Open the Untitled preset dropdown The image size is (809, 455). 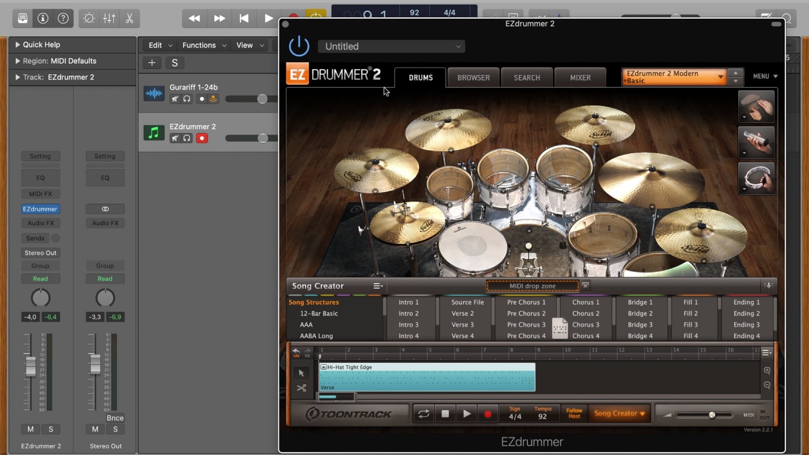pos(391,47)
